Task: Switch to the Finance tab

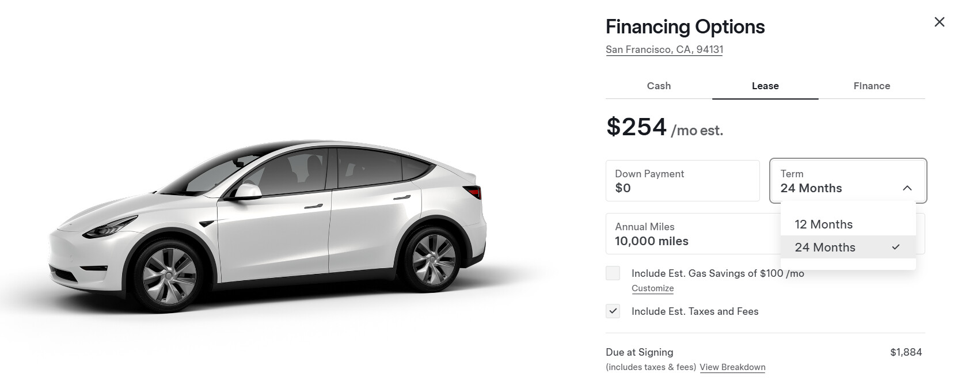Action: pyautogui.click(x=871, y=86)
